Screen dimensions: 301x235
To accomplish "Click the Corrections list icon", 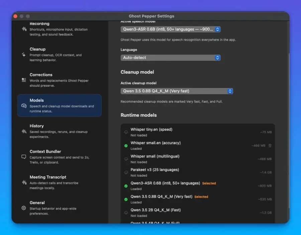I will [24, 80].
